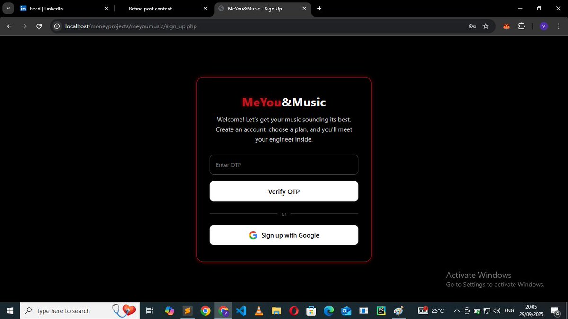Open the Chrome three-dot menu

pos(559,26)
